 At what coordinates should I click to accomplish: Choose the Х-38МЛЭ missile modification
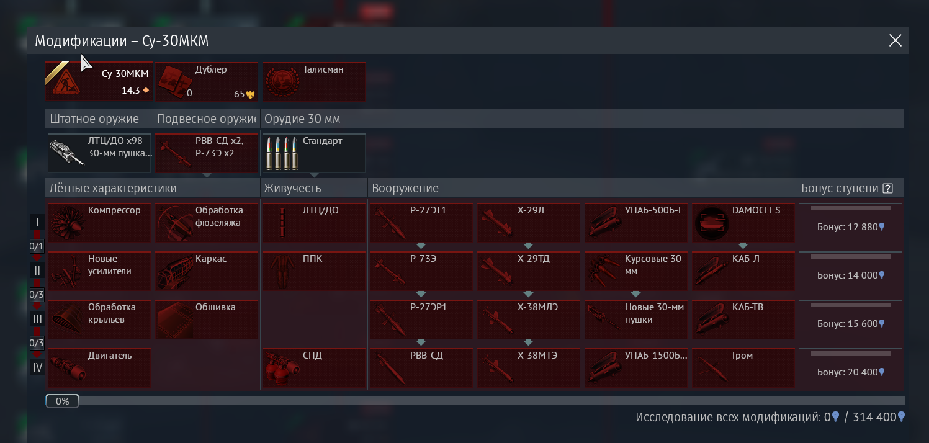529,320
